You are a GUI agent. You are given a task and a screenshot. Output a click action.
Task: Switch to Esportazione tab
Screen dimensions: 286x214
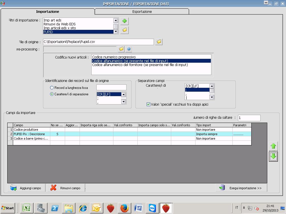coord(142,12)
